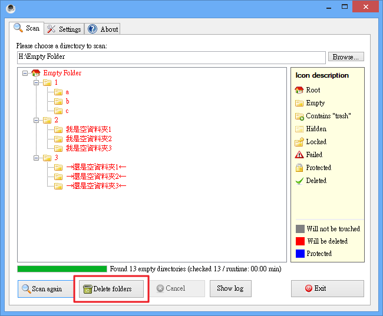Click the folder icon of →還是空資料夾1←
This screenshot has height=316, width=383.
[58, 167]
